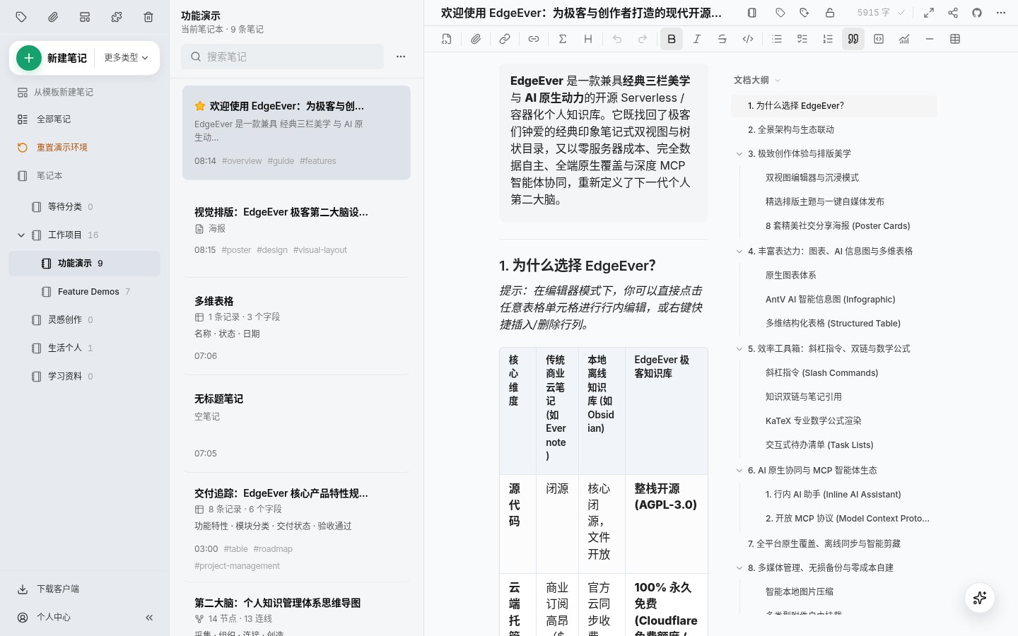Viewport: 1018px width, 636px height.
Task: Collapse the 工作项目 notebook chevron
Action: click(21, 235)
